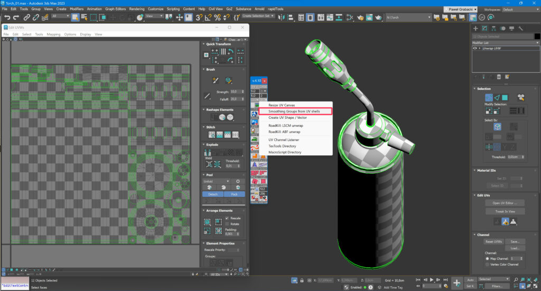Toggle Rescale checkbox in Arrange Elements
Viewport: 541px width, 291px height.
227,218
